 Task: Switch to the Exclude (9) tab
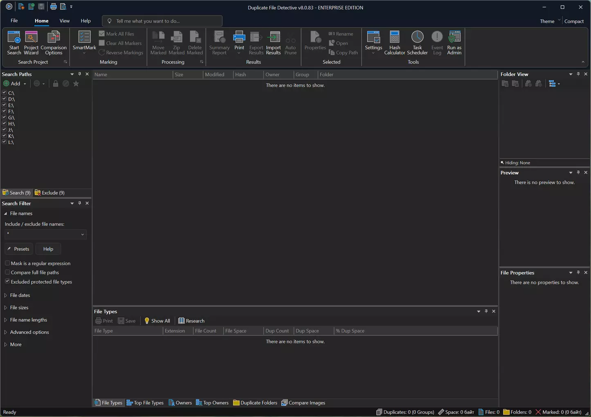click(49, 193)
